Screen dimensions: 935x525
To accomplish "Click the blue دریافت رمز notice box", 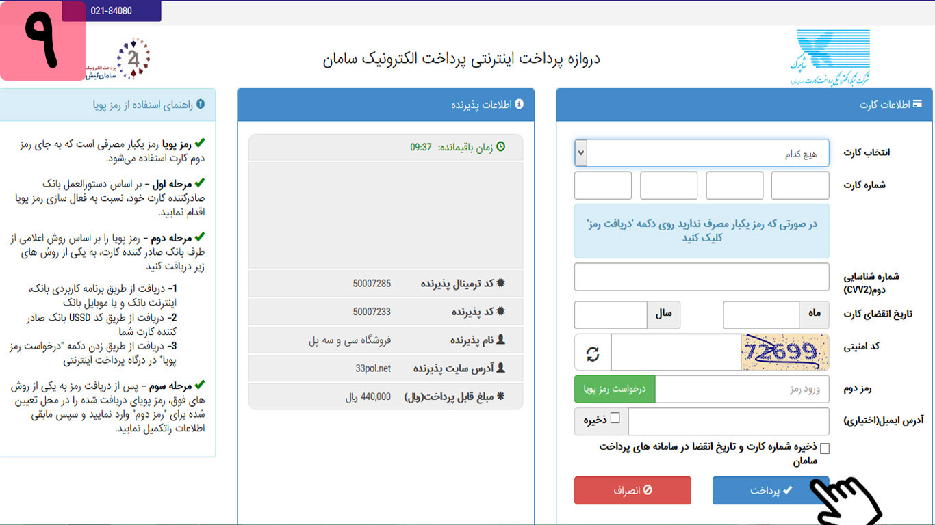I will pyautogui.click(x=702, y=230).
